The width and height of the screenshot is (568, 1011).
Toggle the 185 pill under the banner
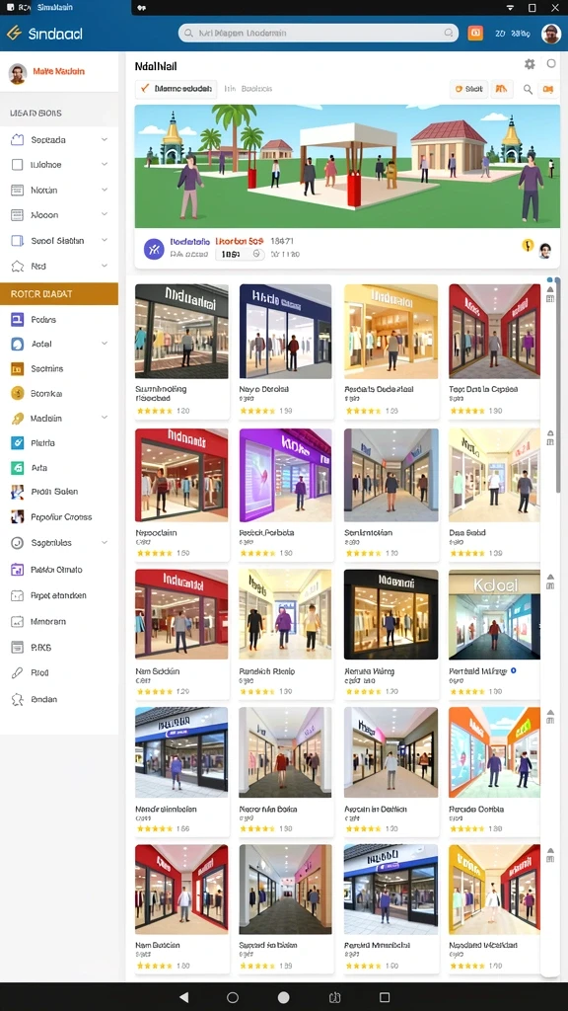pyautogui.click(x=240, y=254)
